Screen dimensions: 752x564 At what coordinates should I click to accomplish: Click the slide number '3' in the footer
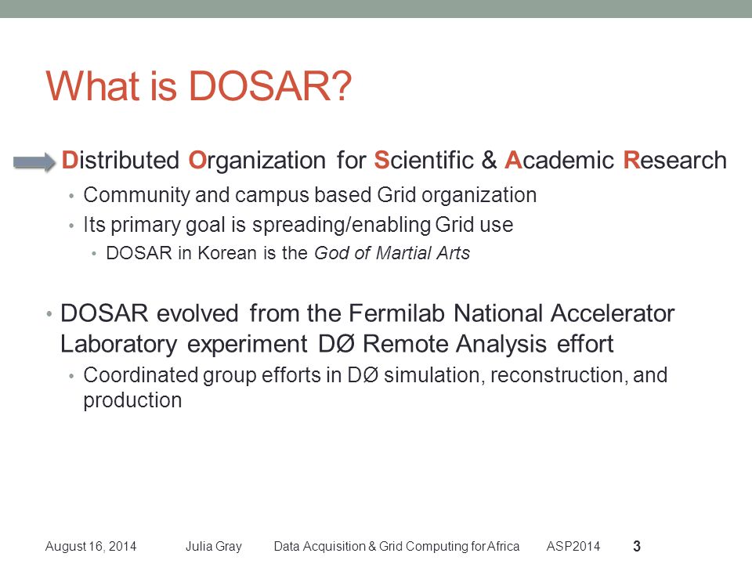637,546
